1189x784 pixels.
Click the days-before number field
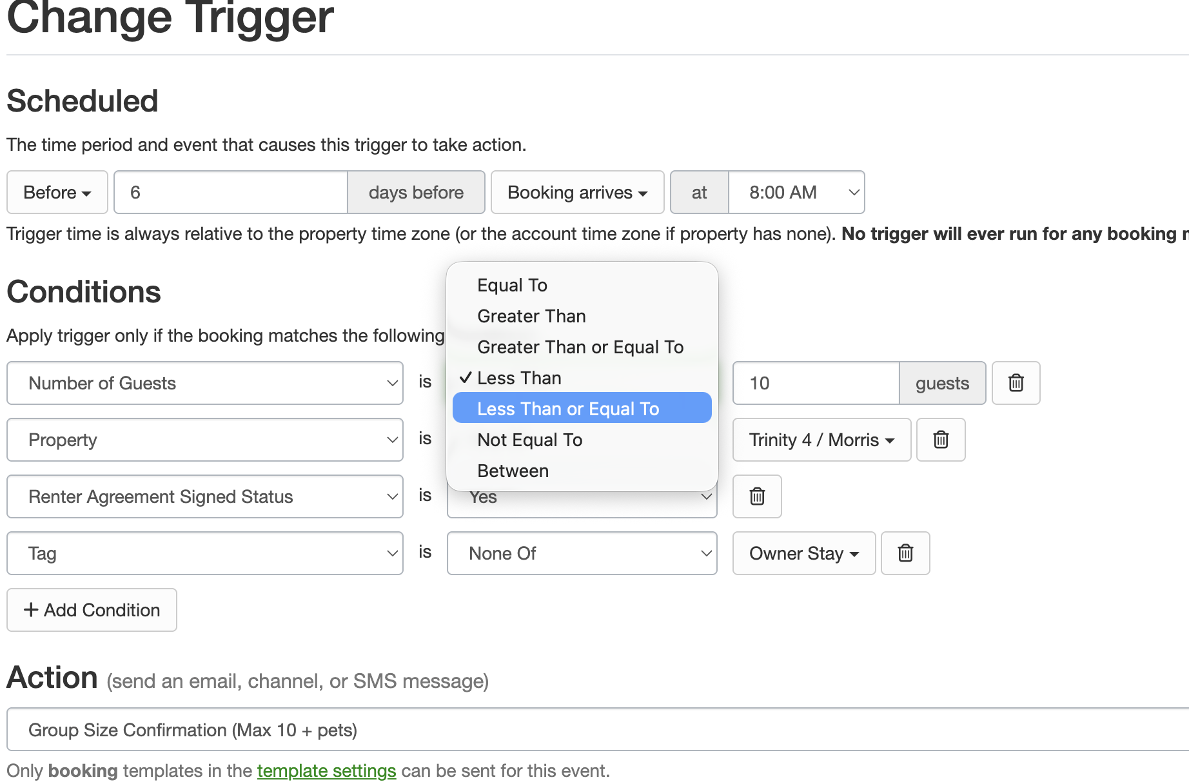231,192
